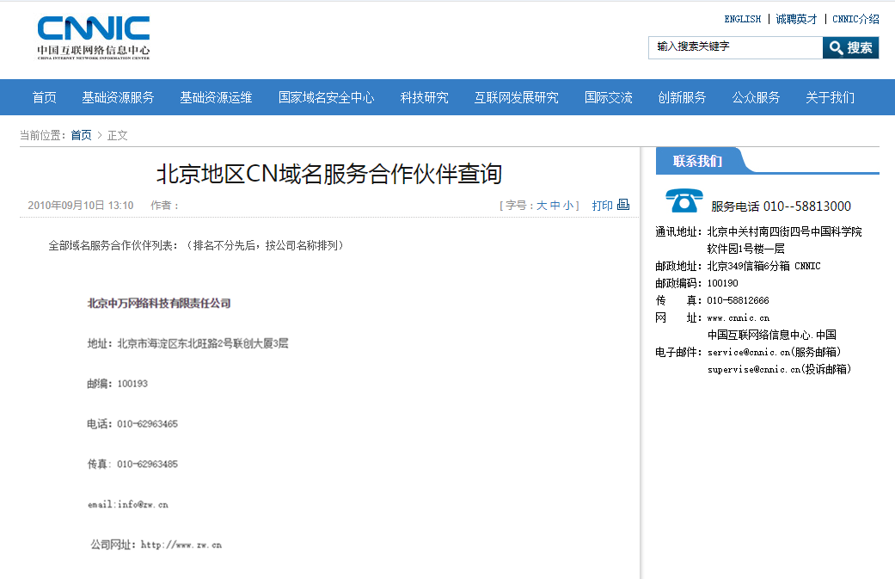Click the 打印 print link

click(x=602, y=206)
